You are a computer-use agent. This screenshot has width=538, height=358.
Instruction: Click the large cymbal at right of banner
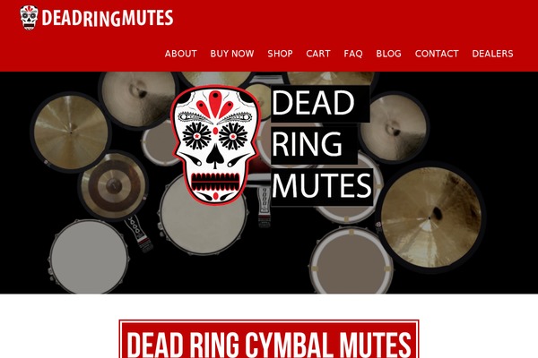[x=431, y=217]
